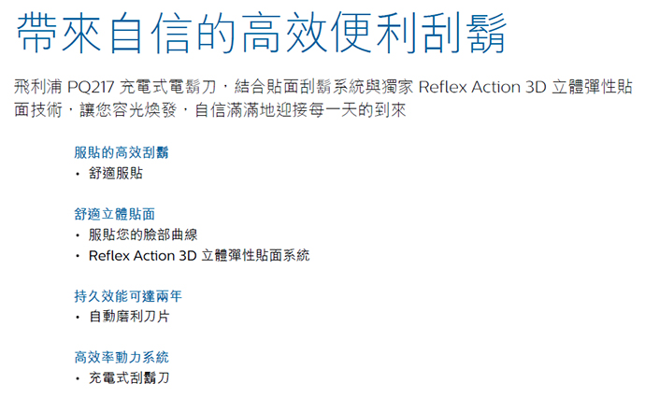Viewport: 645px width, 398px height.
Task: Select the 服貼您的臉部曲線 bullet item
Action: [143, 235]
